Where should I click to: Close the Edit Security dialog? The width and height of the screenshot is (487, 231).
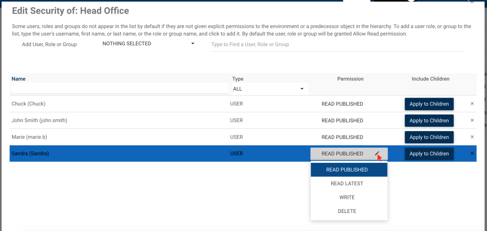(471, 2)
